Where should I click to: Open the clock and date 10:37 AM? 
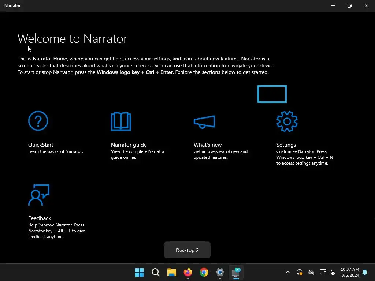coord(350,272)
